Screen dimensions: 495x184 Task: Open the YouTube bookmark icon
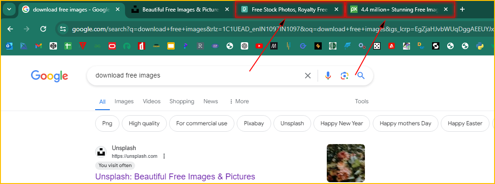259,46
